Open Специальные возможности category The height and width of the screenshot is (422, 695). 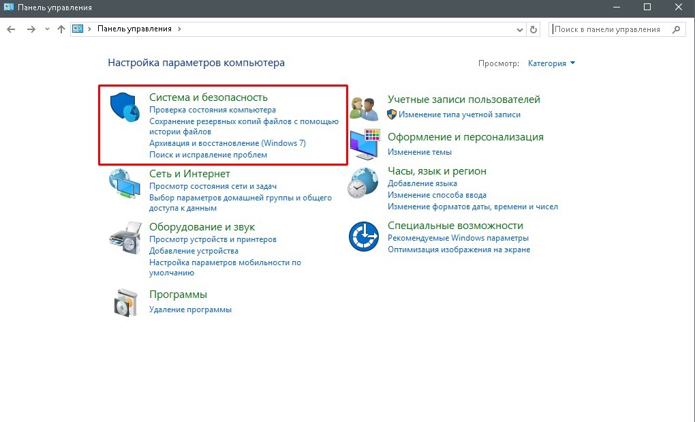(455, 226)
